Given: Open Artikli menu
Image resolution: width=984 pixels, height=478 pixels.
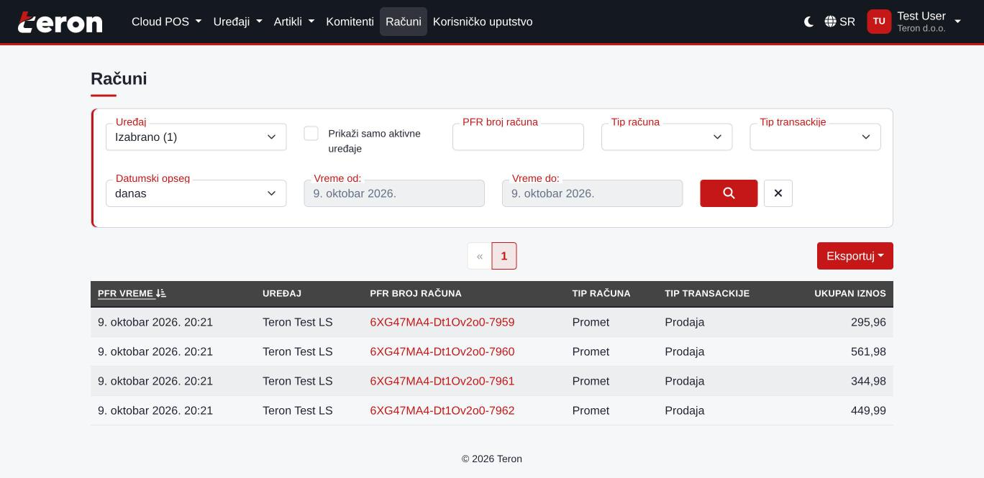Looking at the screenshot, I should point(293,22).
